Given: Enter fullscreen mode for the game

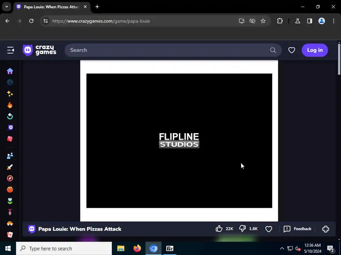Looking at the screenshot, I should pyautogui.click(x=326, y=229).
